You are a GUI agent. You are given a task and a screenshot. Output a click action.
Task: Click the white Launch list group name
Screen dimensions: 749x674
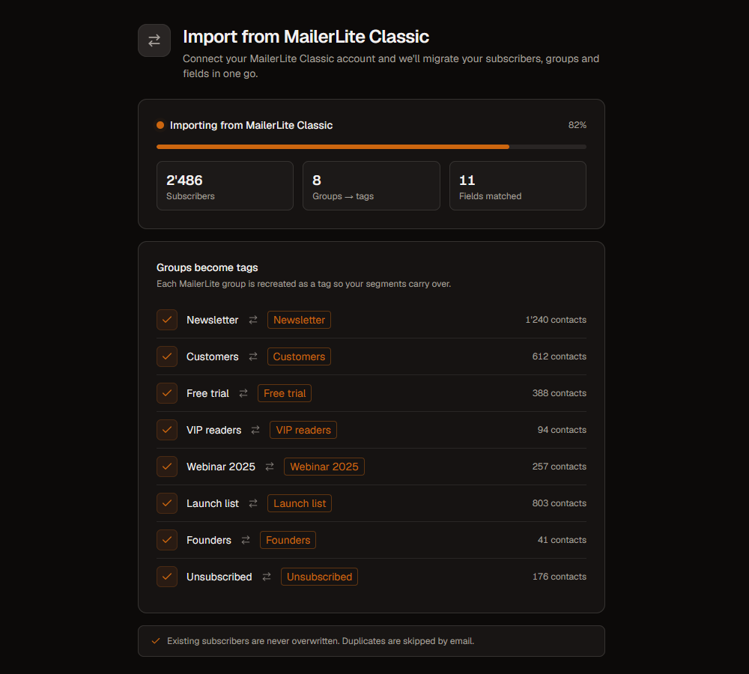tap(213, 503)
